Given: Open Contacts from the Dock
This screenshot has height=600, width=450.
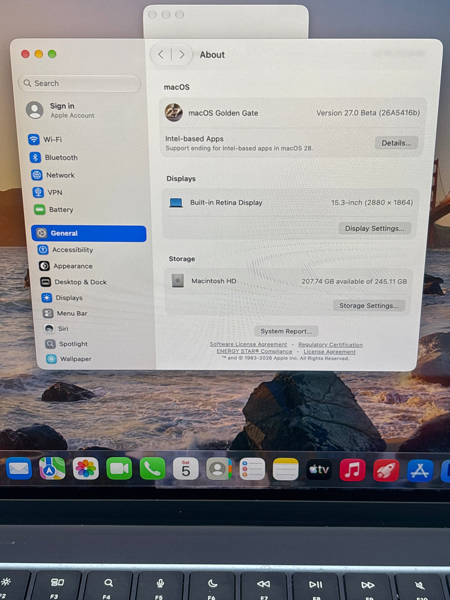Looking at the screenshot, I should 219,469.
